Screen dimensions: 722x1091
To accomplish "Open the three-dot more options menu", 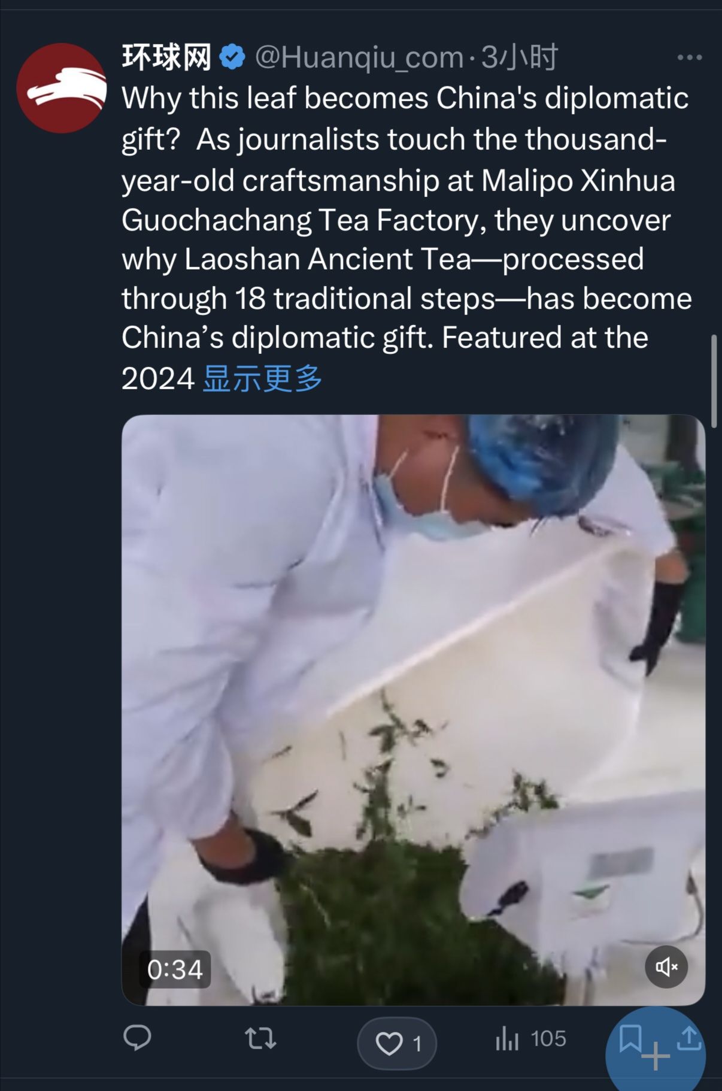I will [x=689, y=57].
